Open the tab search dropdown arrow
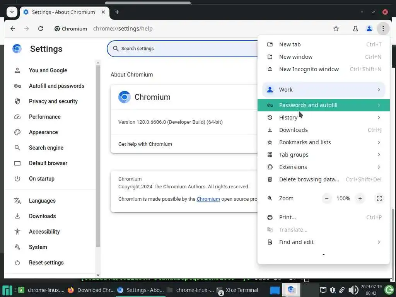Image resolution: width=396 pixels, height=297 pixels. 12,12
